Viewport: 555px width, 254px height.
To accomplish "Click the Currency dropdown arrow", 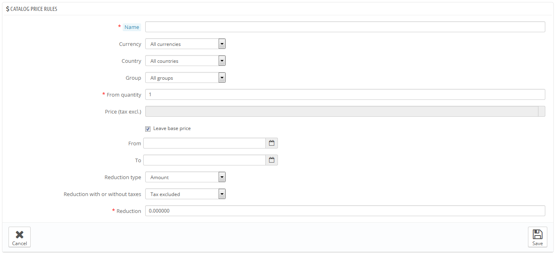I will (221, 43).
